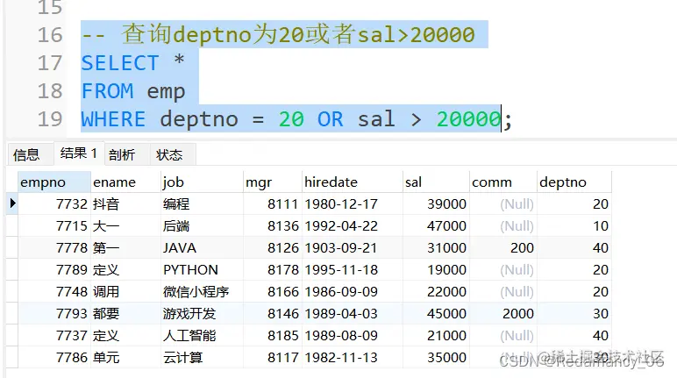Image resolution: width=677 pixels, height=378 pixels.
Task: Select sal cell 21000
Action: pos(436,336)
